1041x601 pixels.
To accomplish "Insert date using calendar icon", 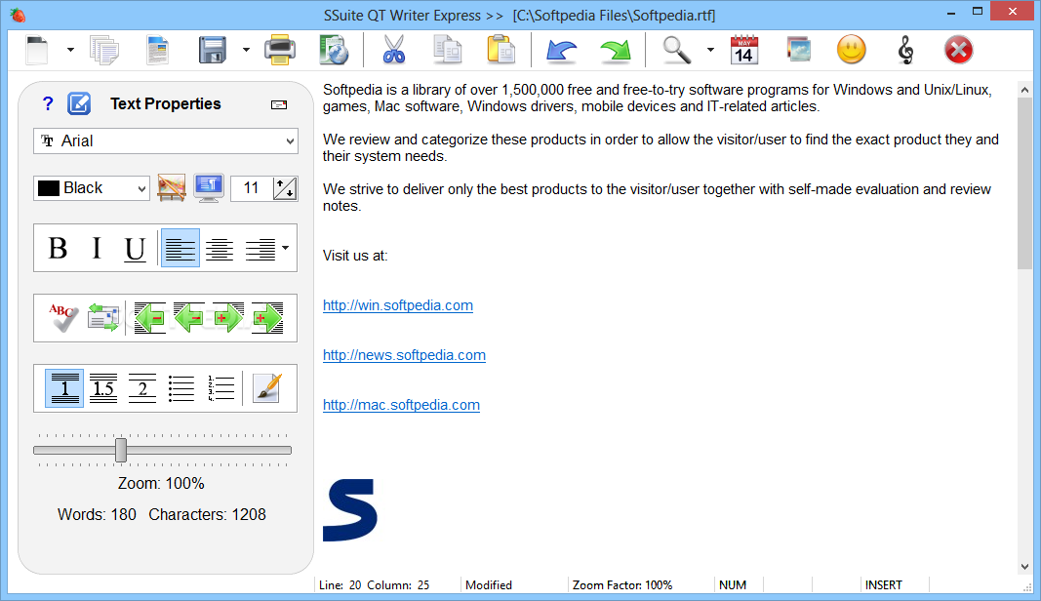I will click(x=744, y=51).
